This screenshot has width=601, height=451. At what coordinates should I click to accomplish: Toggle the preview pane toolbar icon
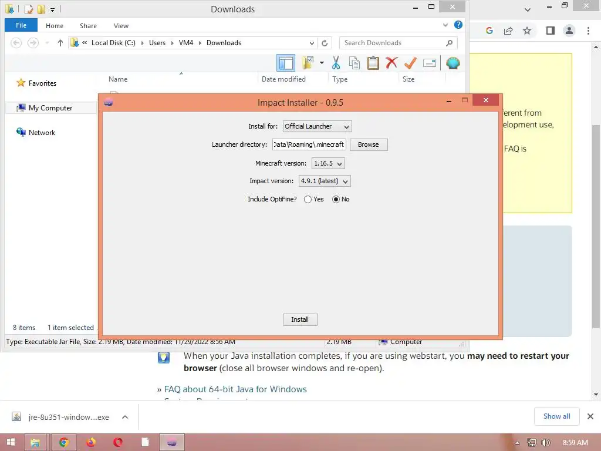[x=286, y=63]
